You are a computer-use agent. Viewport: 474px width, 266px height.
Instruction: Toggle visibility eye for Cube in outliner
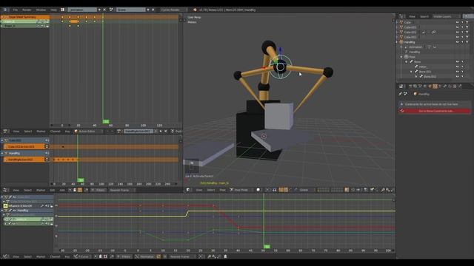tap(458, 22)
